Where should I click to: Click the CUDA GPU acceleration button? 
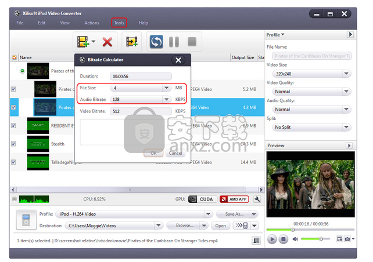coord(202,199)
